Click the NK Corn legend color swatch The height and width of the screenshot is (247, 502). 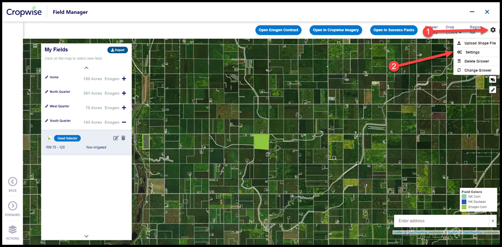[x=464, y=197]
